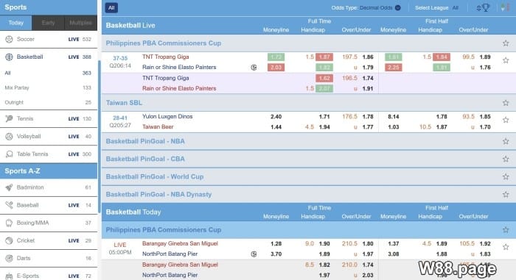
Task: Open the Darts icon
Action: point(9,259)
